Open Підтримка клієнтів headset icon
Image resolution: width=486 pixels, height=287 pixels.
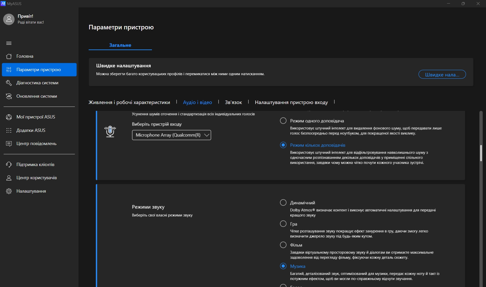coord(9,165)
